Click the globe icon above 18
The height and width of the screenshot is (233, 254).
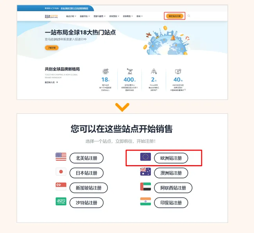(106, 71)
